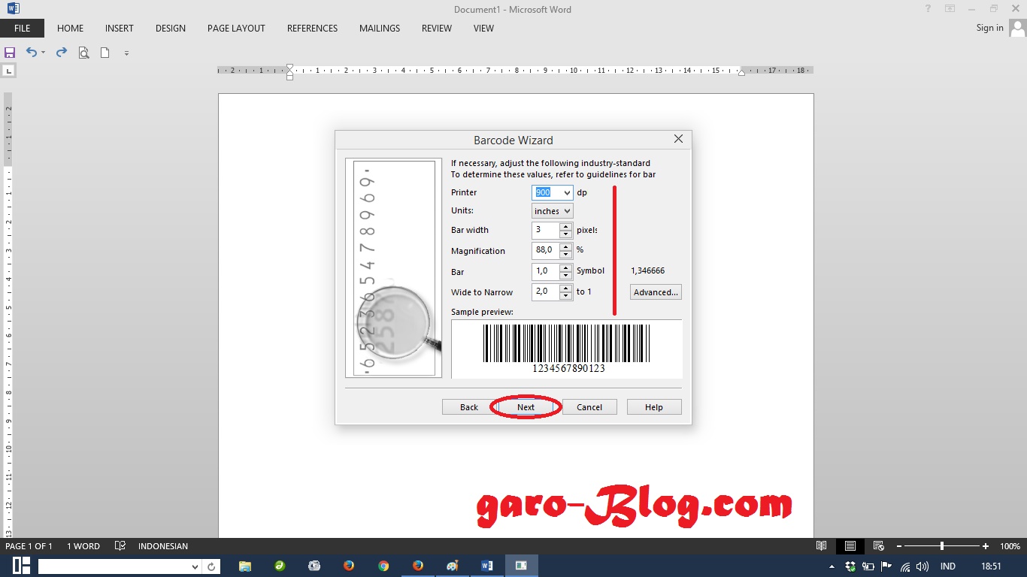1027x577 pixels.
Task: Open Print Preview and Print from Quick Access Toolbar
Action: click(x=83, y=53)
